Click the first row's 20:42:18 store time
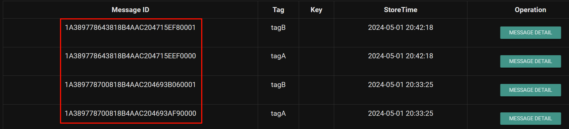569x129 pixels. click(400, 28)
